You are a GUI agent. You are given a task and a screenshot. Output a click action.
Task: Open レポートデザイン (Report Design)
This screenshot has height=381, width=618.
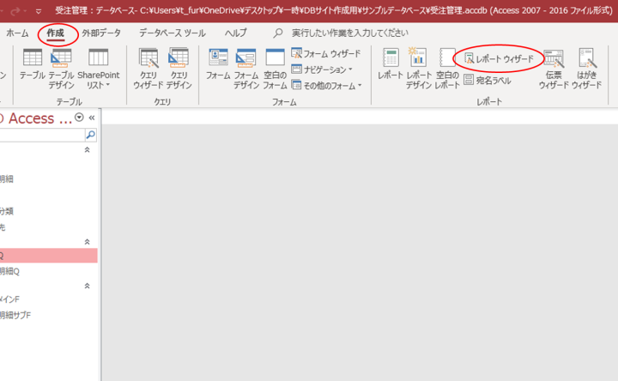click(x=419, y=66)
